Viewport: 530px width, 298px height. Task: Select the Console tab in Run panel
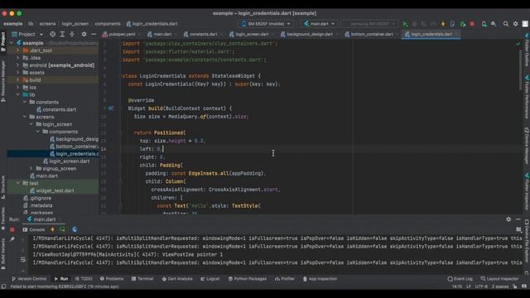coord(34,229)
